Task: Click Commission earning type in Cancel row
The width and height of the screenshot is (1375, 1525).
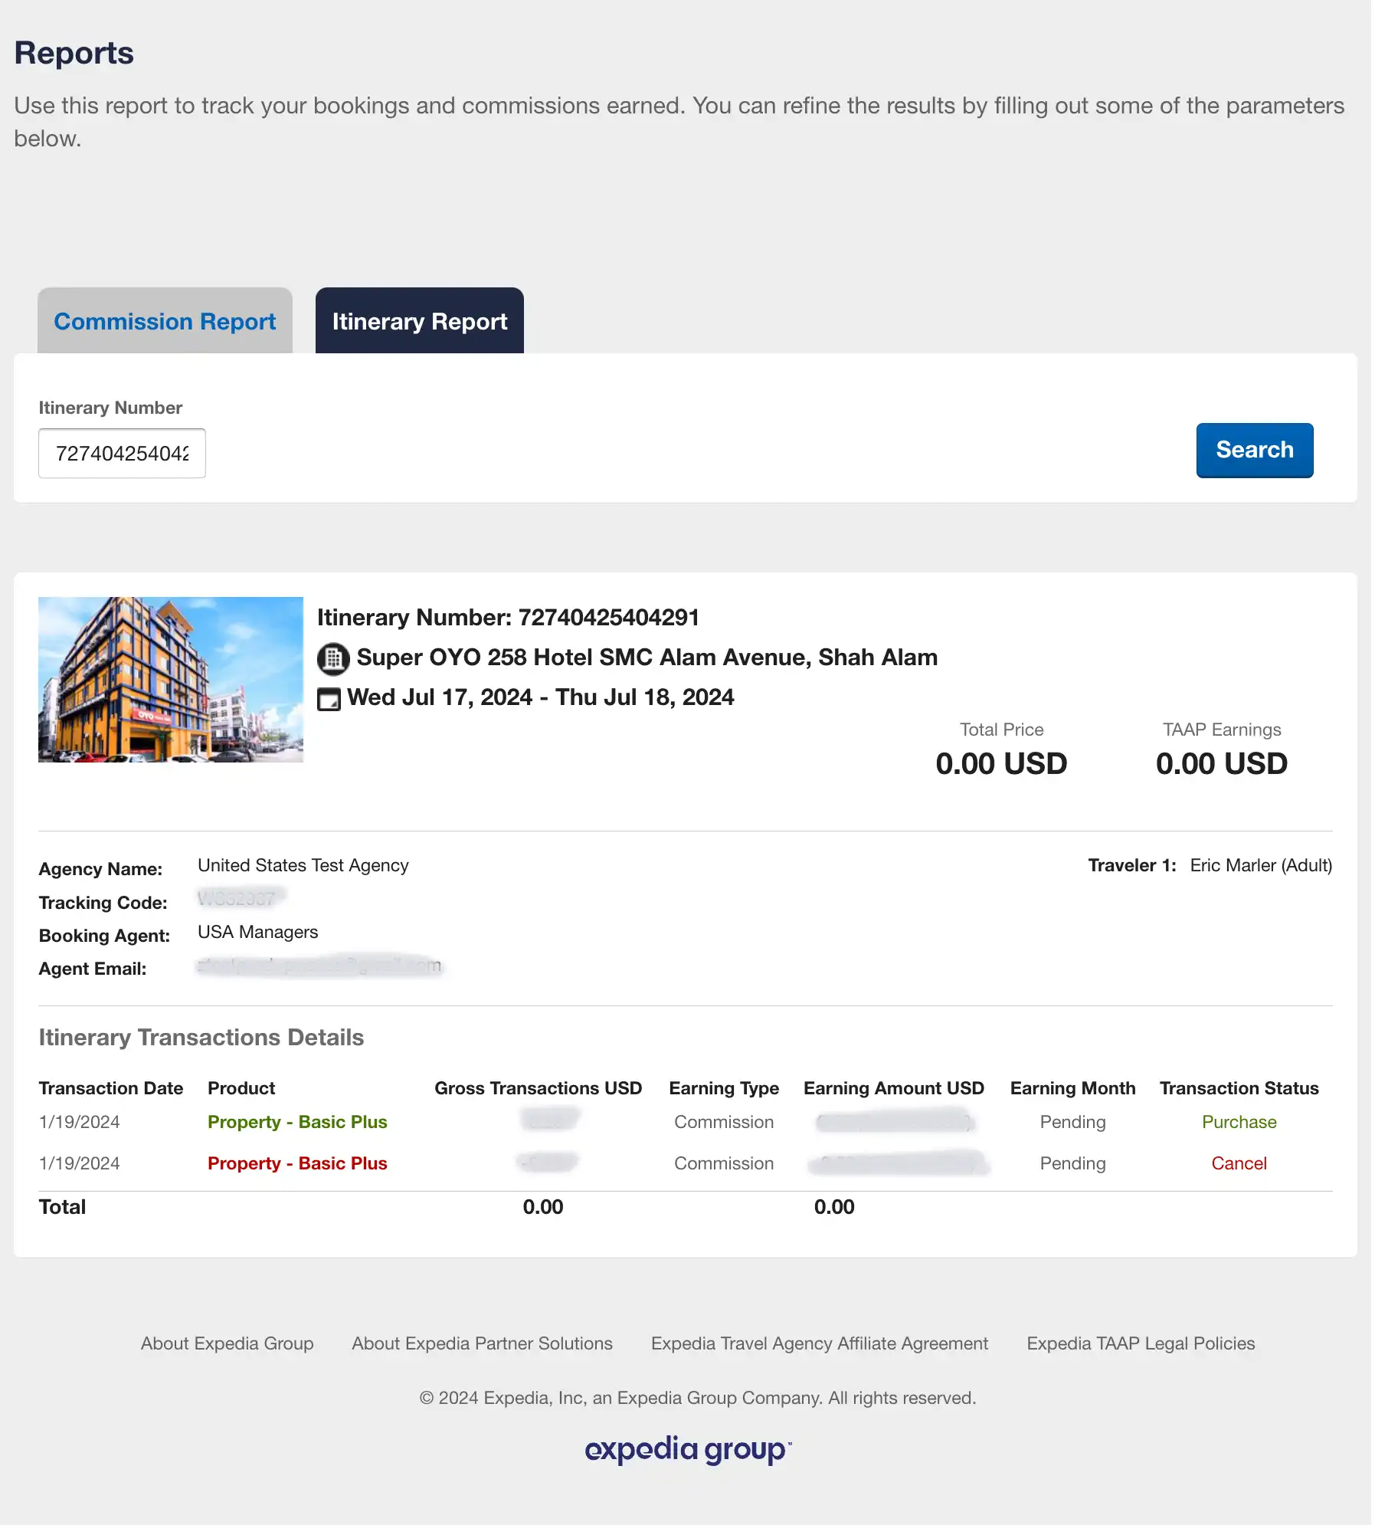Action: click(724, 1163)
